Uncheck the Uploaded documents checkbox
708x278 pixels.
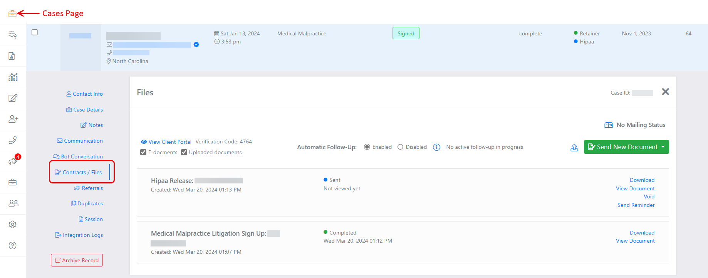tap(184, 152)
